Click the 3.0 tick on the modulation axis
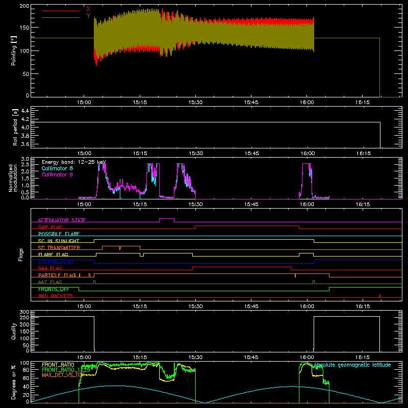Screen dimensions: 408x408 25,159
